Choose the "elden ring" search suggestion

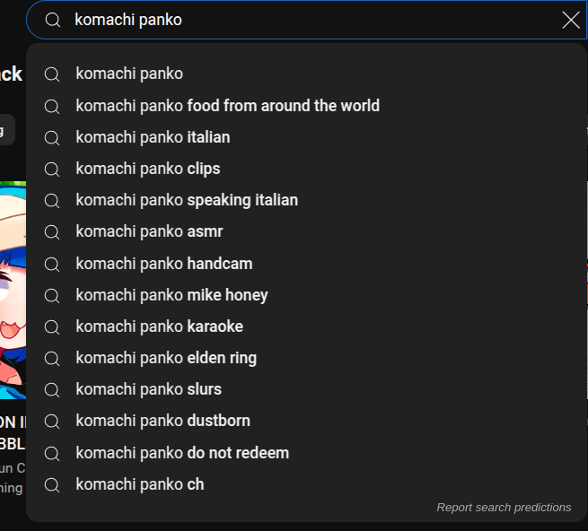point(166,358)
